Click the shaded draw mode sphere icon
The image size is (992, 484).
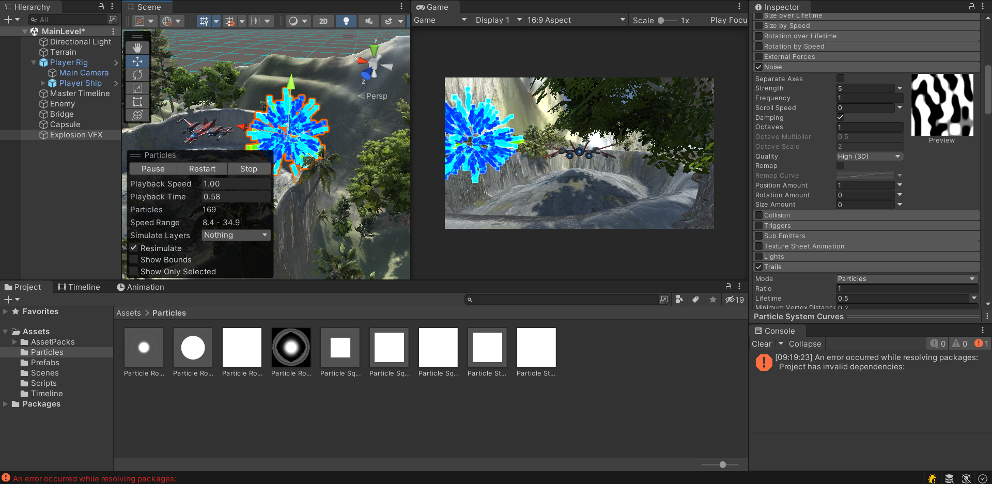pyautogui.click(x=293, y=21)
